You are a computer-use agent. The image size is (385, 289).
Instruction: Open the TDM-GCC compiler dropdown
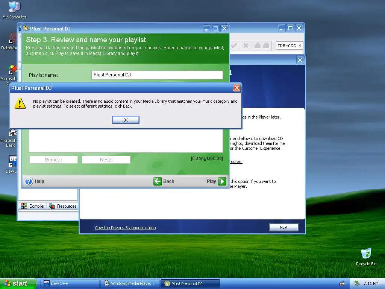[290, 46]
